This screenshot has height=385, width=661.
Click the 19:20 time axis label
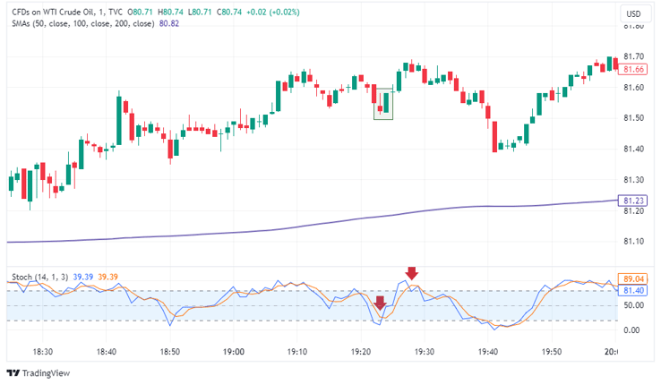click(x=361, y=351)
